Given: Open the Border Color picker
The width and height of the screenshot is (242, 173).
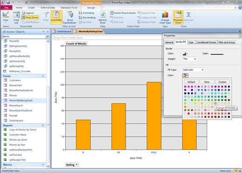Looking at the screenshot, I should pos(185,53).
